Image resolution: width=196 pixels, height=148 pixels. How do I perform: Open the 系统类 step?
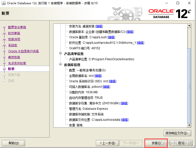[13, 45]
